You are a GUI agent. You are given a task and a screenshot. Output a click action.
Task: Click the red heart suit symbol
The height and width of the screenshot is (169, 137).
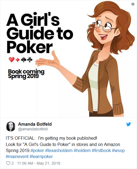12,60
